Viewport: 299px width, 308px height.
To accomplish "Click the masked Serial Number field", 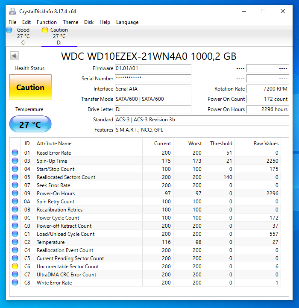I will pyautogui.click(x=153, y=79).
